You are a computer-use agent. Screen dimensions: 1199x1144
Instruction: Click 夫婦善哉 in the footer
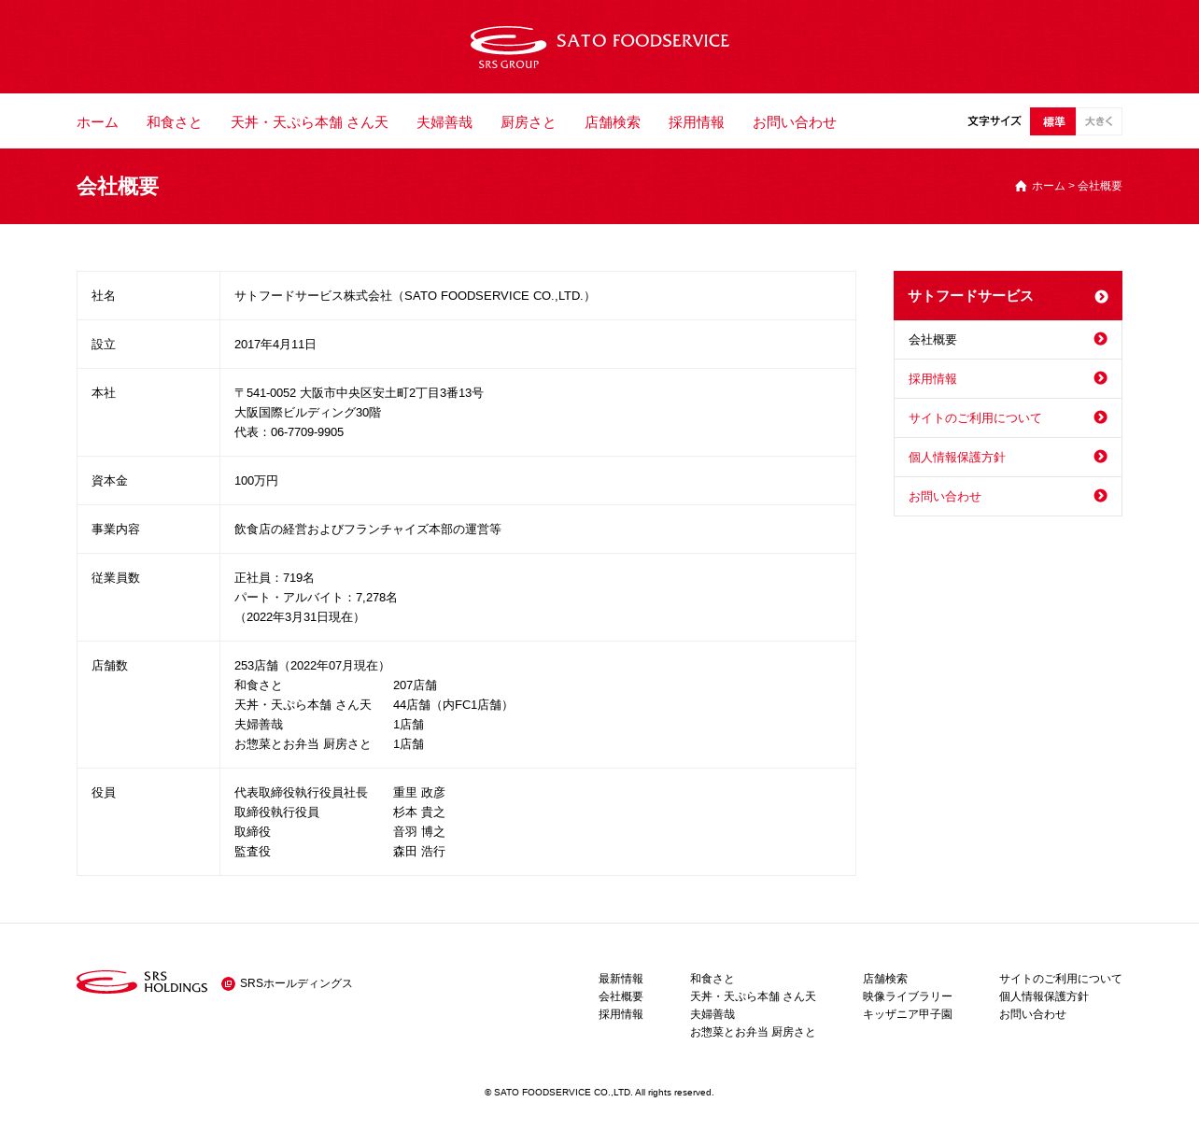[x=712, y=1014]
